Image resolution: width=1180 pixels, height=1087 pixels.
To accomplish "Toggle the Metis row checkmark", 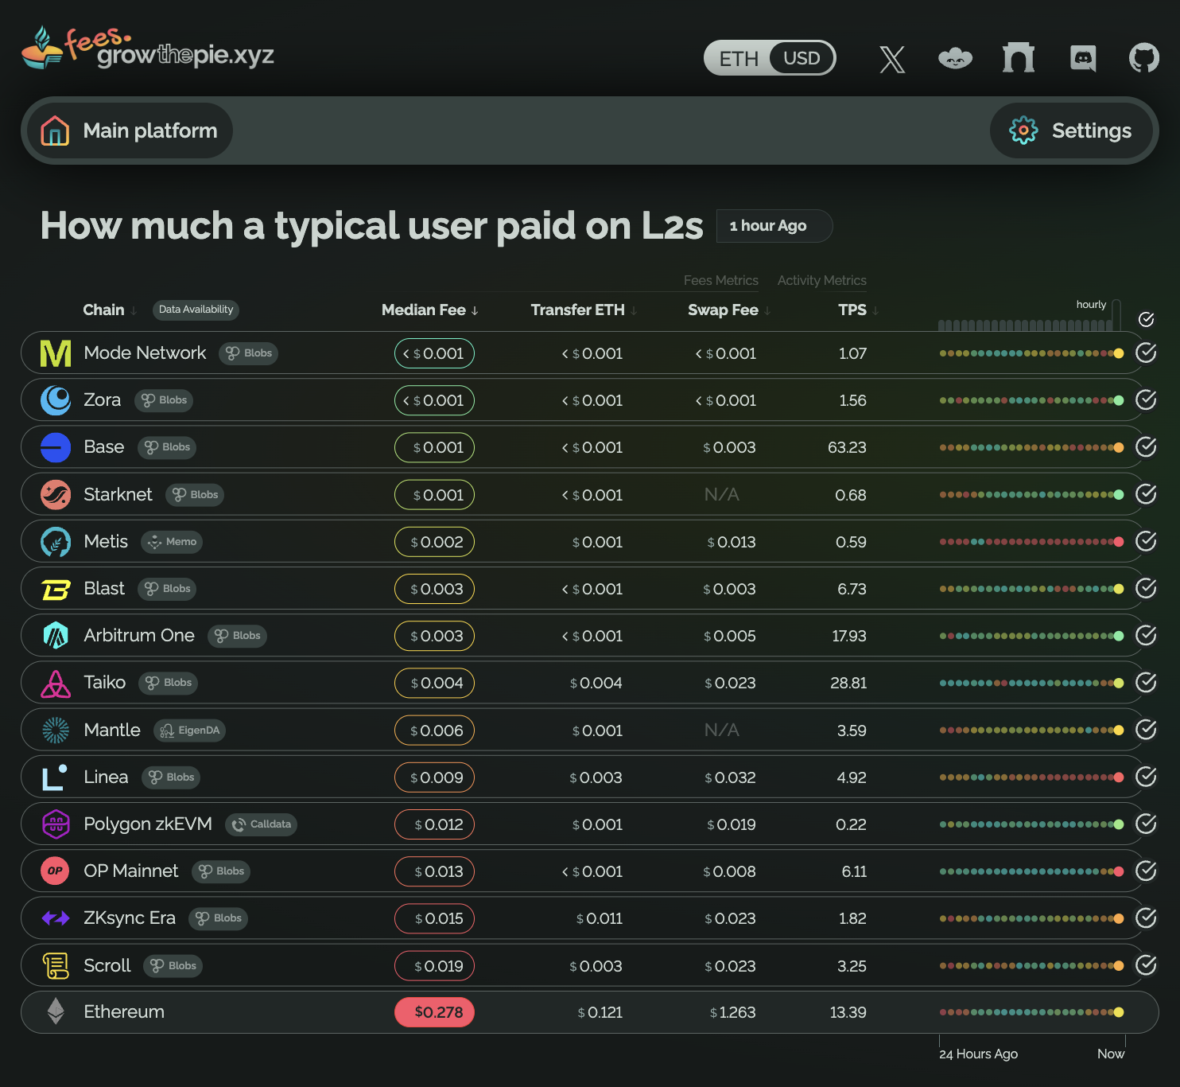I will point(1146,541).
